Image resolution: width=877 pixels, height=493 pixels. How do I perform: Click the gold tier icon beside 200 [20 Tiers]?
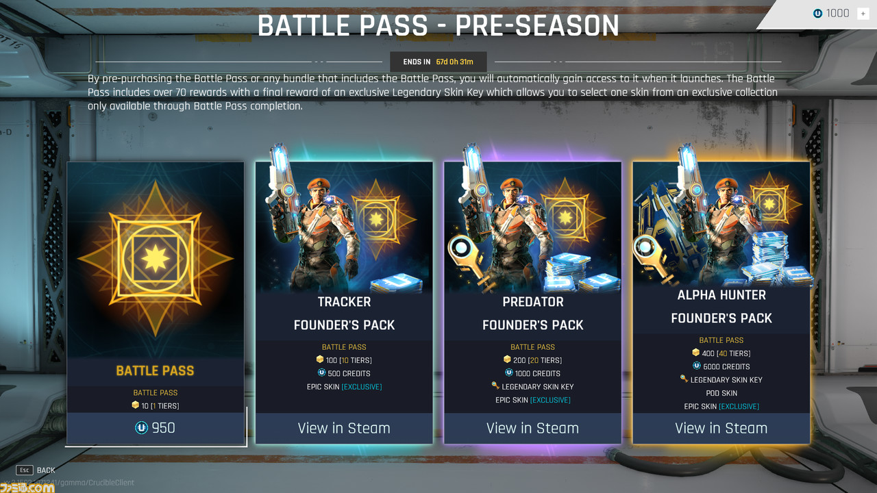click(508, 359)
